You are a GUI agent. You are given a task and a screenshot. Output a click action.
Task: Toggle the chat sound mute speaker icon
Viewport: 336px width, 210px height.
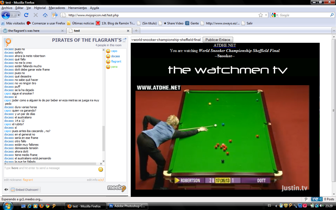pyautogui.click(x=6, y=190)
